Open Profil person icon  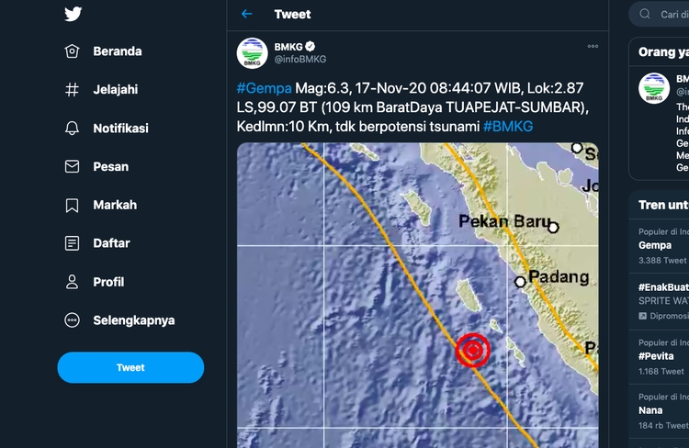(73, 282)
